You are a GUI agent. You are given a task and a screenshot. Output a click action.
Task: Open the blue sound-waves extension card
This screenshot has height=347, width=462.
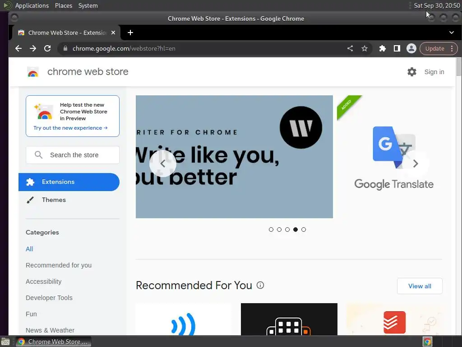(x=184, y=319)
